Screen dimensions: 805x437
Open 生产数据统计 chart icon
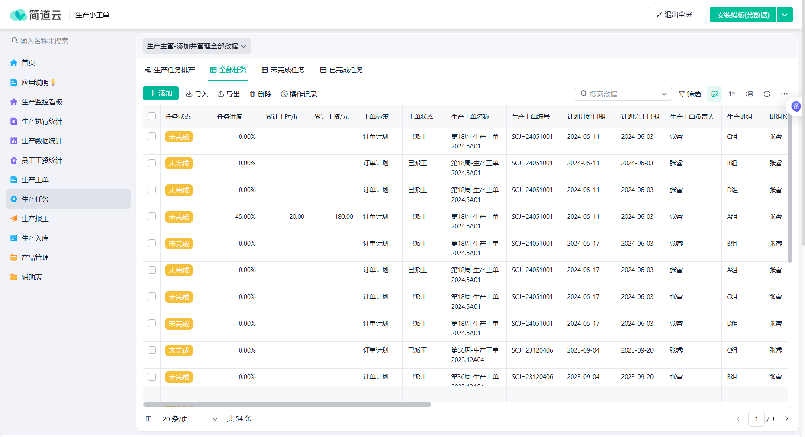pyautogui.click(x=14, y=141)
